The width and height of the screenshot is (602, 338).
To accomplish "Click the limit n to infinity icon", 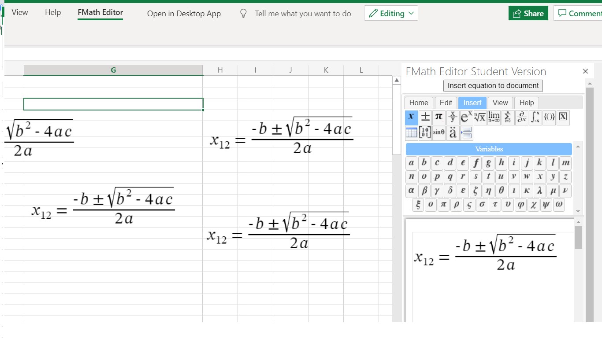I will point(494,117).
